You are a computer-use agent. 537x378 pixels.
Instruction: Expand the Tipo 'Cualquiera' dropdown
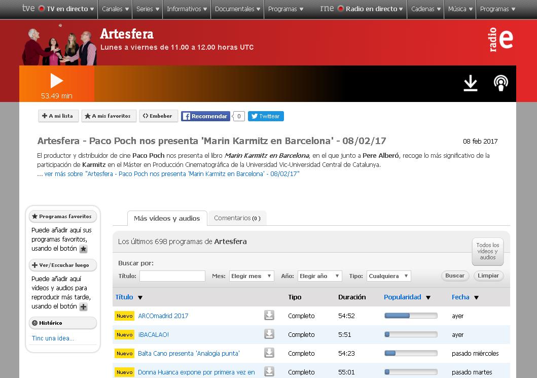(388, 276)
